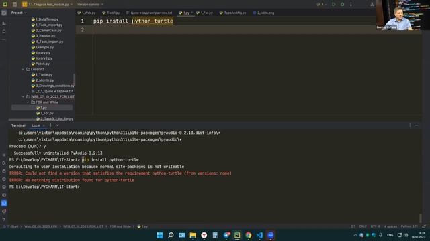Toggle the read-only lock icon in status bar
This screenshot has width=430, height=241.
424,226
